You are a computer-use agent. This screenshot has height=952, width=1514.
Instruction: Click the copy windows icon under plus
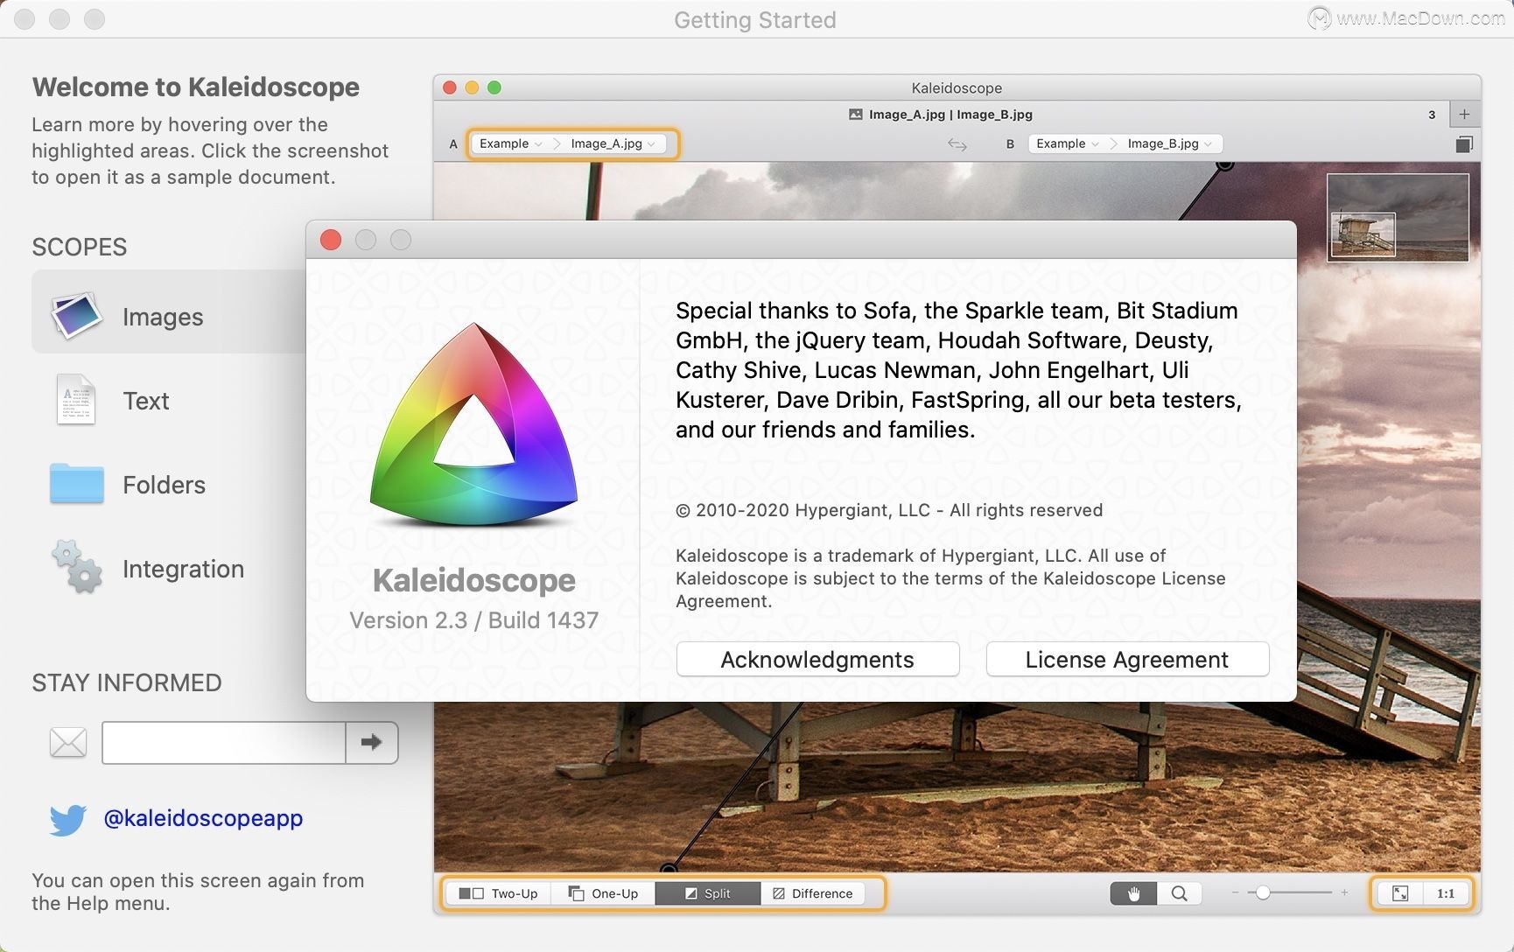1464,144
